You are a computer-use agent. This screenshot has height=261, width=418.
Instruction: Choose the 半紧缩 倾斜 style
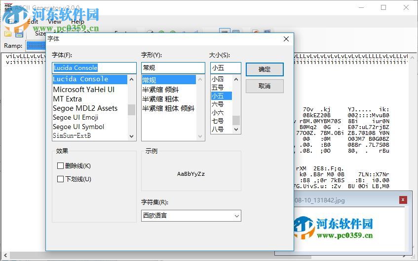[169, 90]
